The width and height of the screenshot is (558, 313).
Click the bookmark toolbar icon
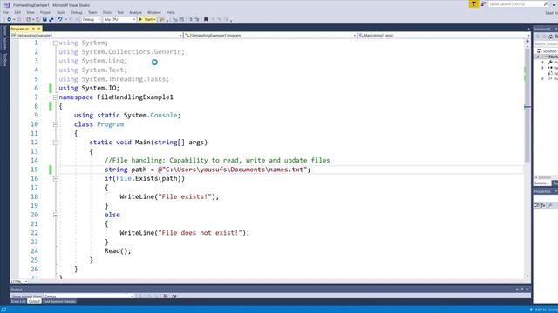(x=206, y=19)
